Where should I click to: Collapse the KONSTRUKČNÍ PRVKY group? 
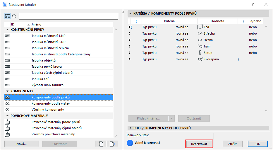7,30
